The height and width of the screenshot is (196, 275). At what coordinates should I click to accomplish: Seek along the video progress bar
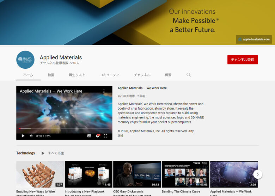(65, 129)
